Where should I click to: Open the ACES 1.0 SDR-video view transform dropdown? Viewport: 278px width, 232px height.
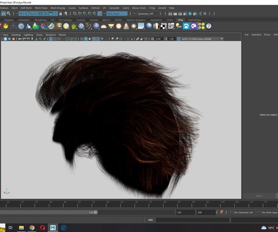(x=202, y=39)
